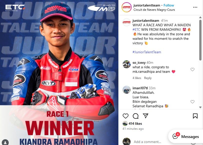203x145 pixels.
Task: Save the post with the bookmark icon
Action: [195, 116]
